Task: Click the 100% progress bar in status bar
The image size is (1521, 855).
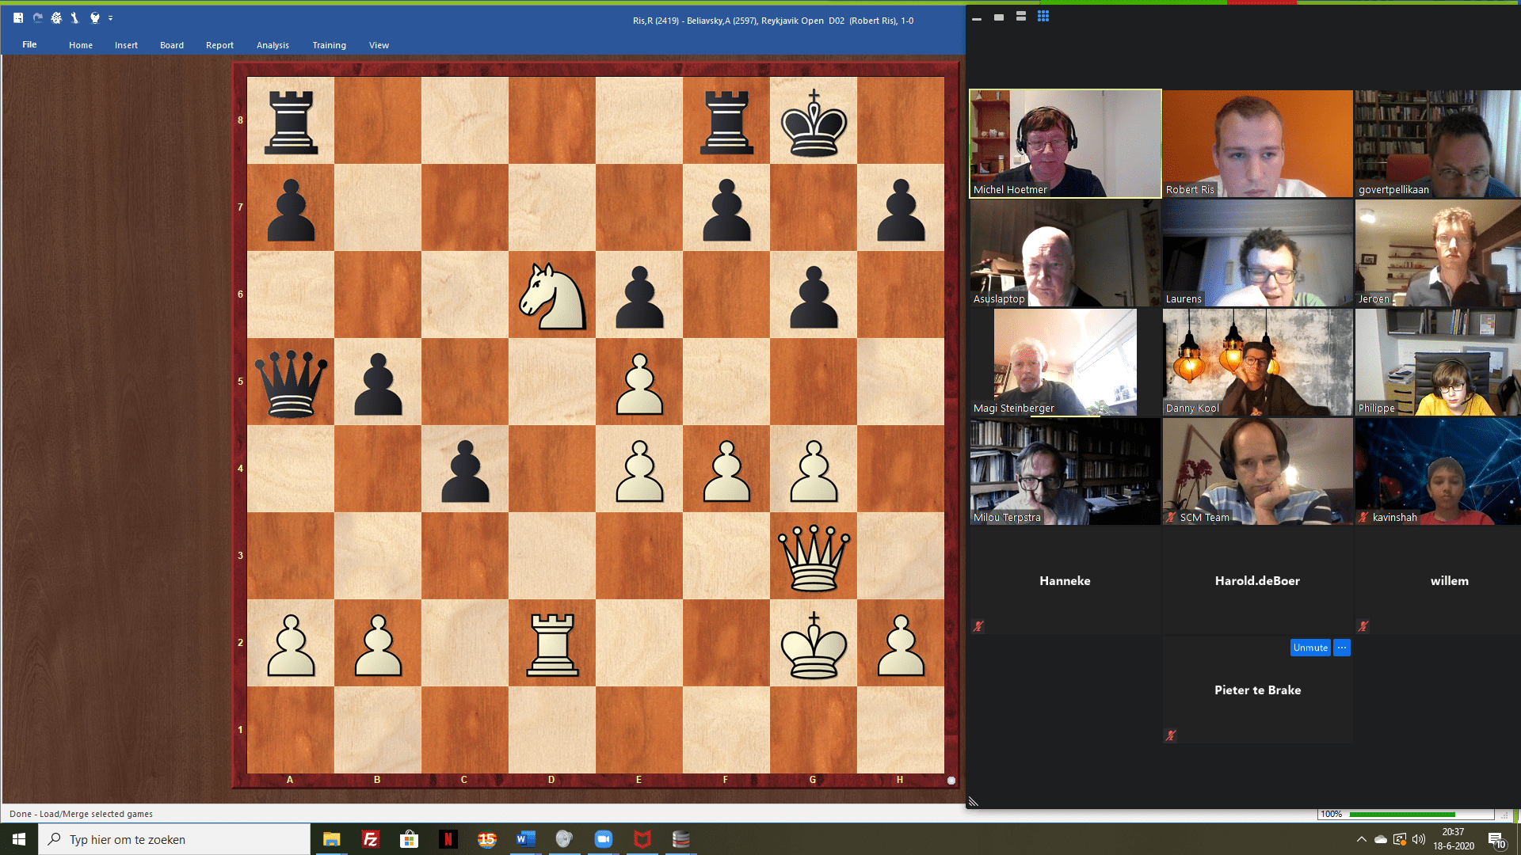Action: coord(1402,814)
